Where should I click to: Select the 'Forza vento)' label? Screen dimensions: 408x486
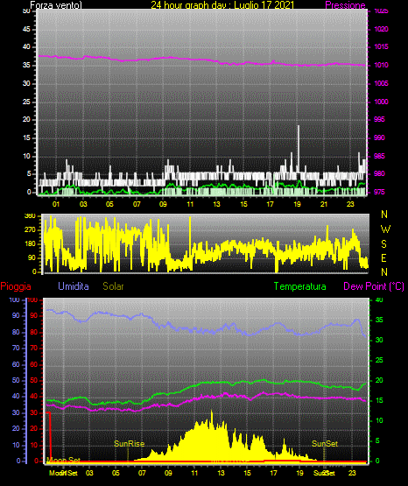click(56, 5)
